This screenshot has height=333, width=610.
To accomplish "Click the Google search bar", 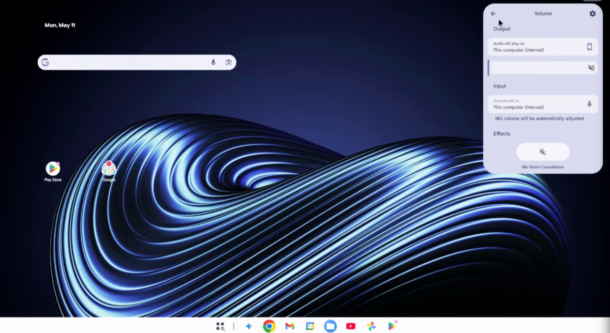I will (137, 62).
